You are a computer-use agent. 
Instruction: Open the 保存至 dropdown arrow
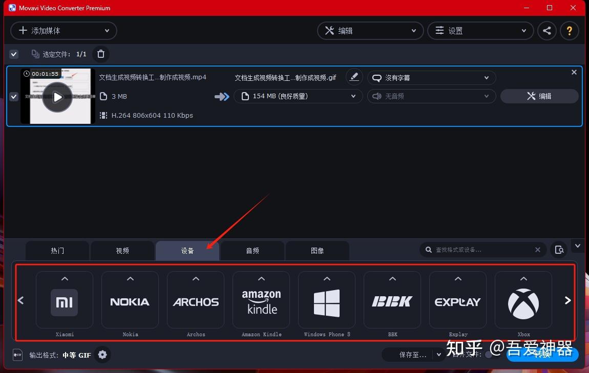[438, 355]
